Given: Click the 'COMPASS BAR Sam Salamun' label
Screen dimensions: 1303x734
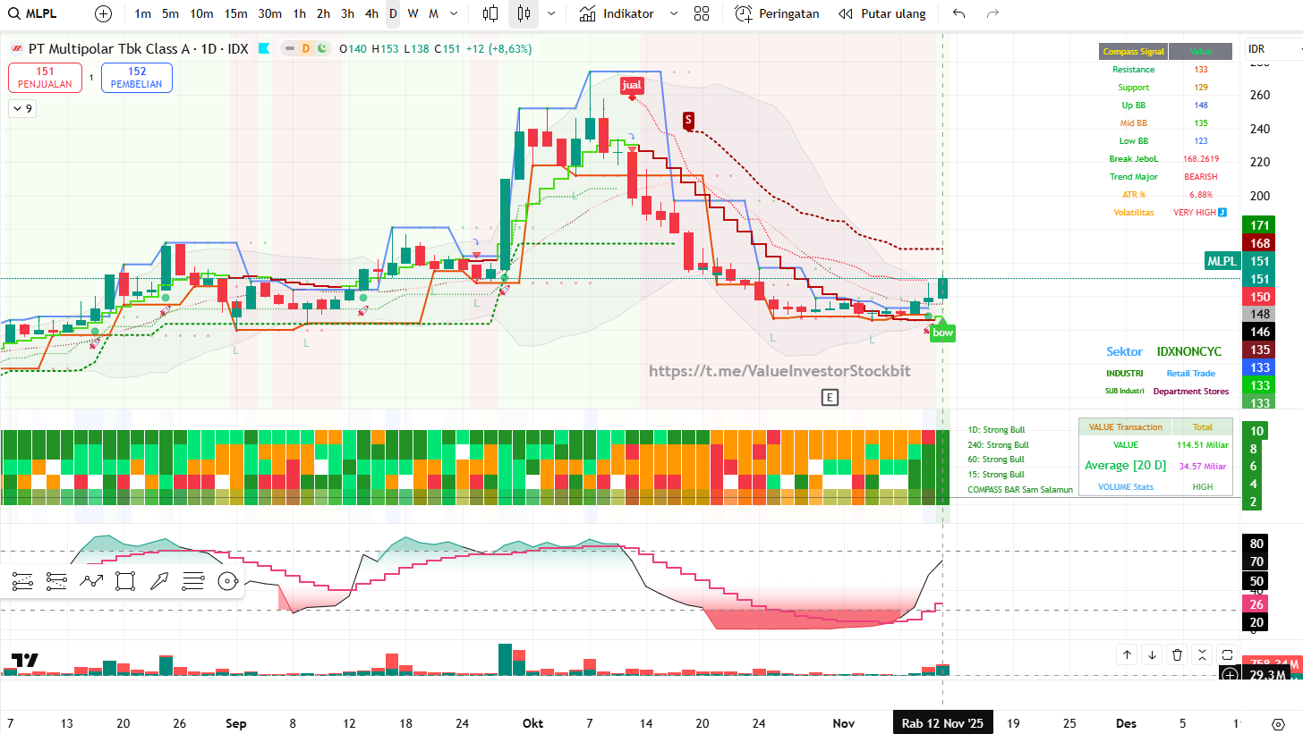Looking at the screenshot, I should [1020, 489].
